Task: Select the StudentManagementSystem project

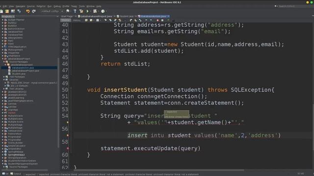Action: [x=23, y=164]
